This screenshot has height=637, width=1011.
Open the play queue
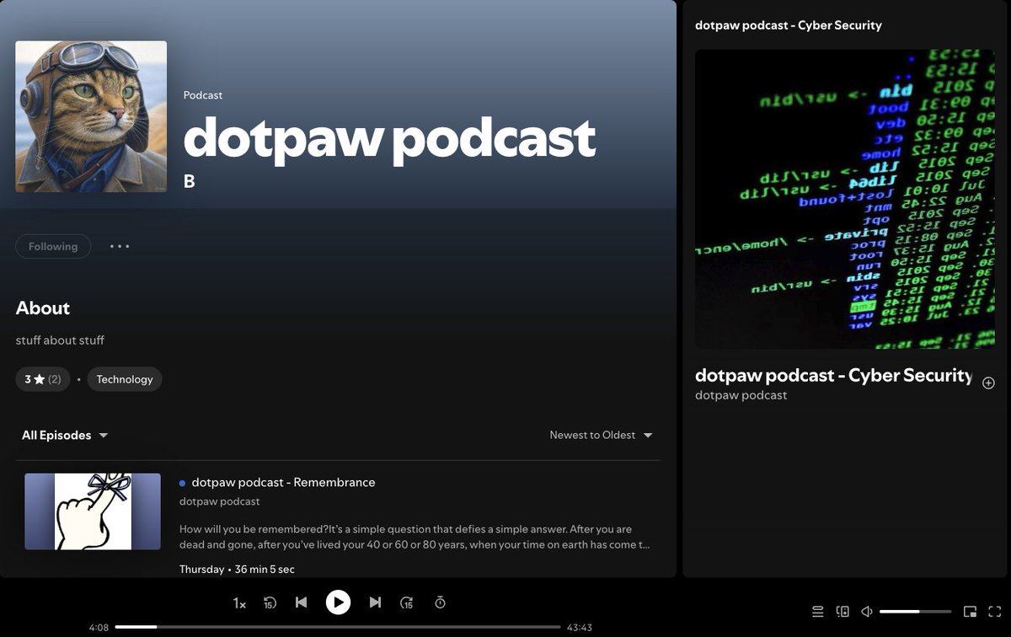816,611
